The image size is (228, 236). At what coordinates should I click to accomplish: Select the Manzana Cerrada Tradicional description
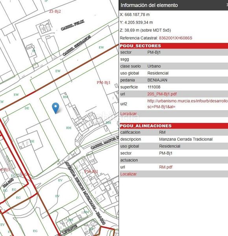[186, 139]
